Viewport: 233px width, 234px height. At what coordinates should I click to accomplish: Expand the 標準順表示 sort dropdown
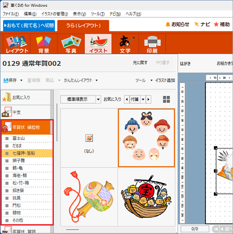click(x=98, y=99)
